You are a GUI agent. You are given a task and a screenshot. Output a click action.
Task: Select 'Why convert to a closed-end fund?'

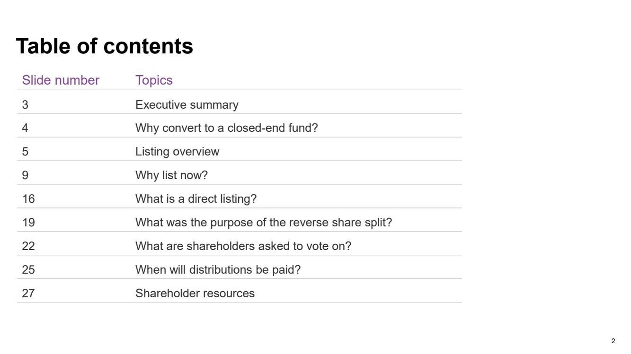227,128
